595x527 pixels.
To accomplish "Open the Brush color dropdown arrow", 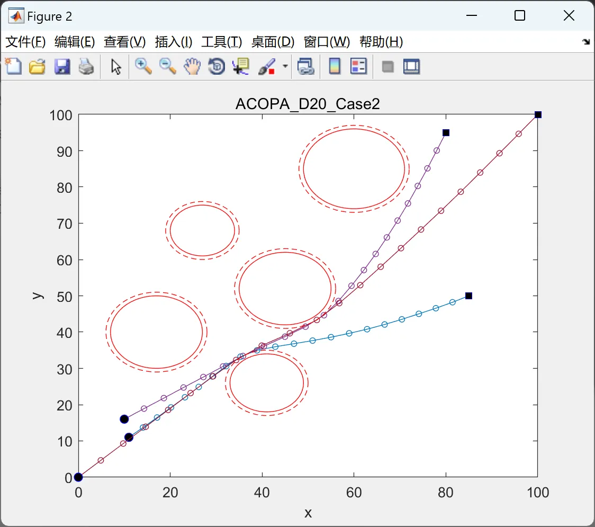I will click(285, 66).
